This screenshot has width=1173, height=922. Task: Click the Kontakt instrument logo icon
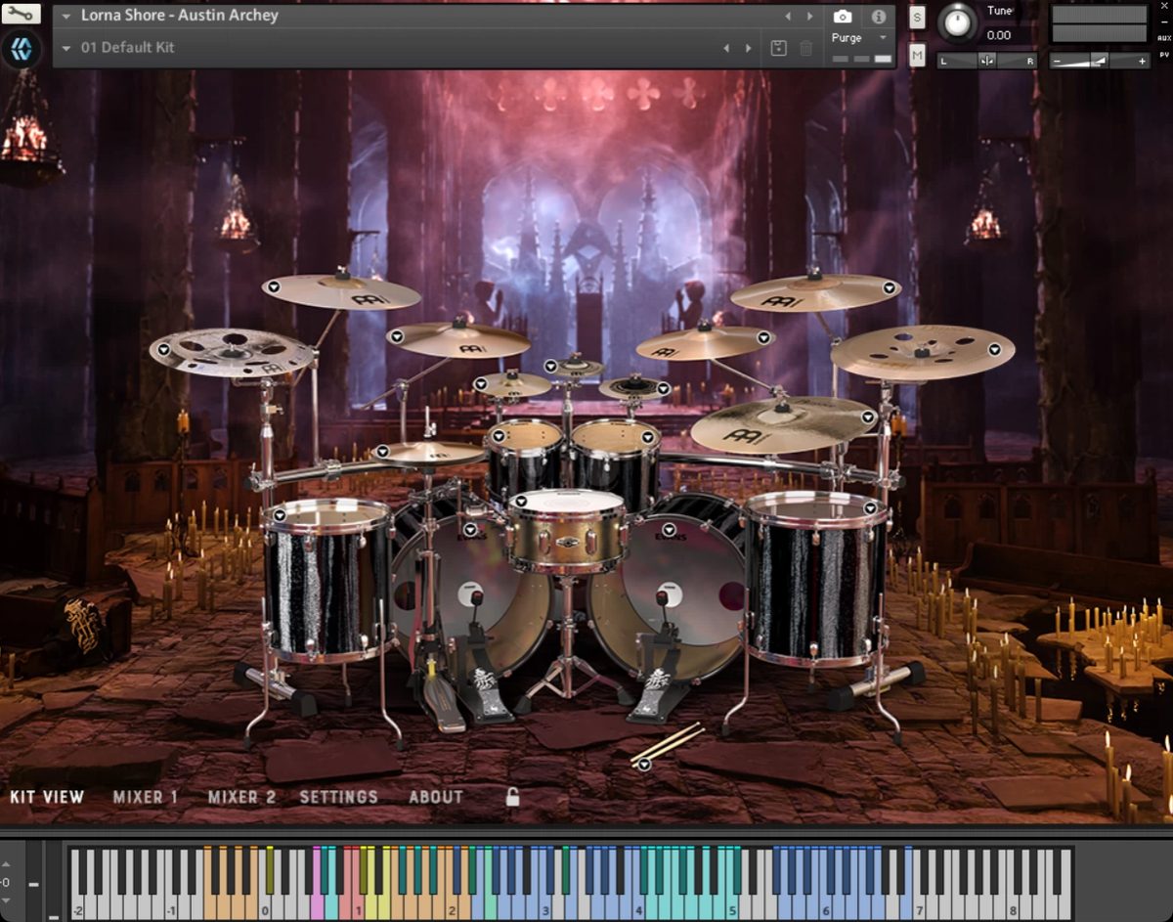click(x=21, y=48)
